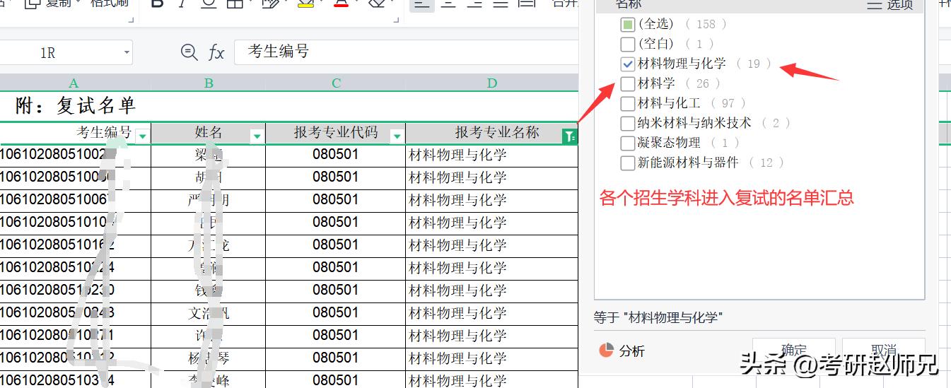Select the eraser clear-format tool
The height and width of the screenshot is (388, 951).
click(x=378, y=4)
